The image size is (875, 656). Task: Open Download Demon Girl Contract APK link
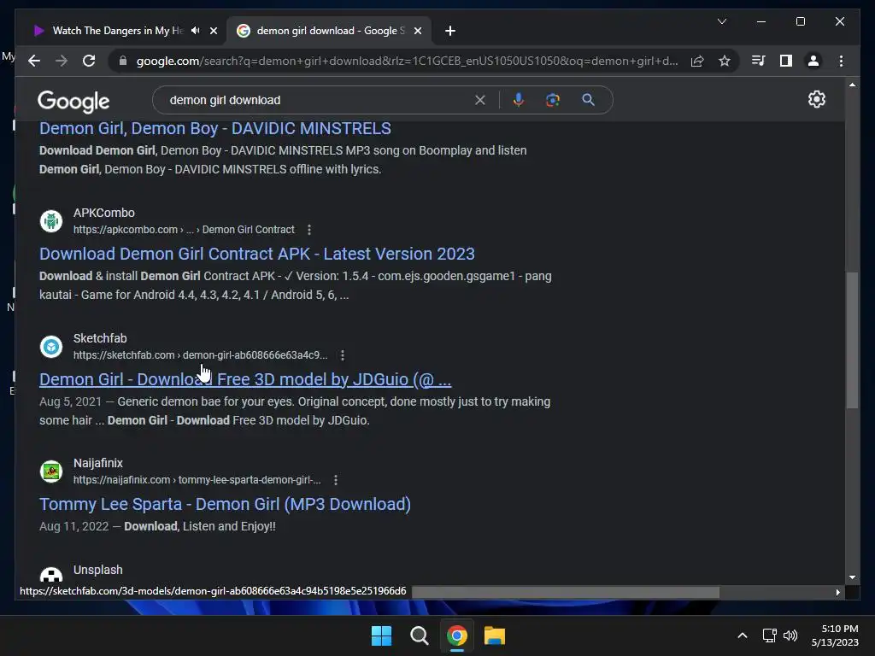[x=256, y=254]
